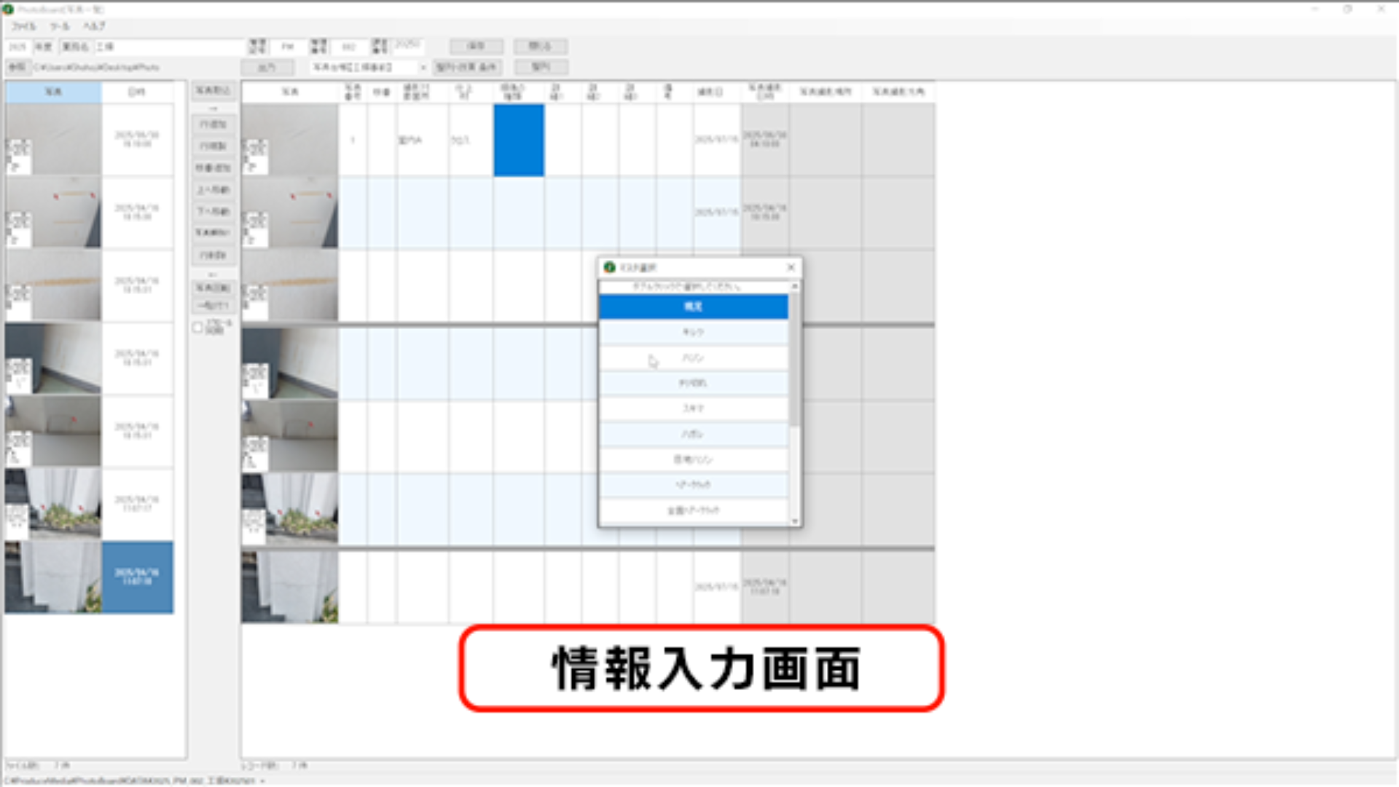Click the 行追加 button
Viewport: 1399px width, 787px height.
(213, 124)
